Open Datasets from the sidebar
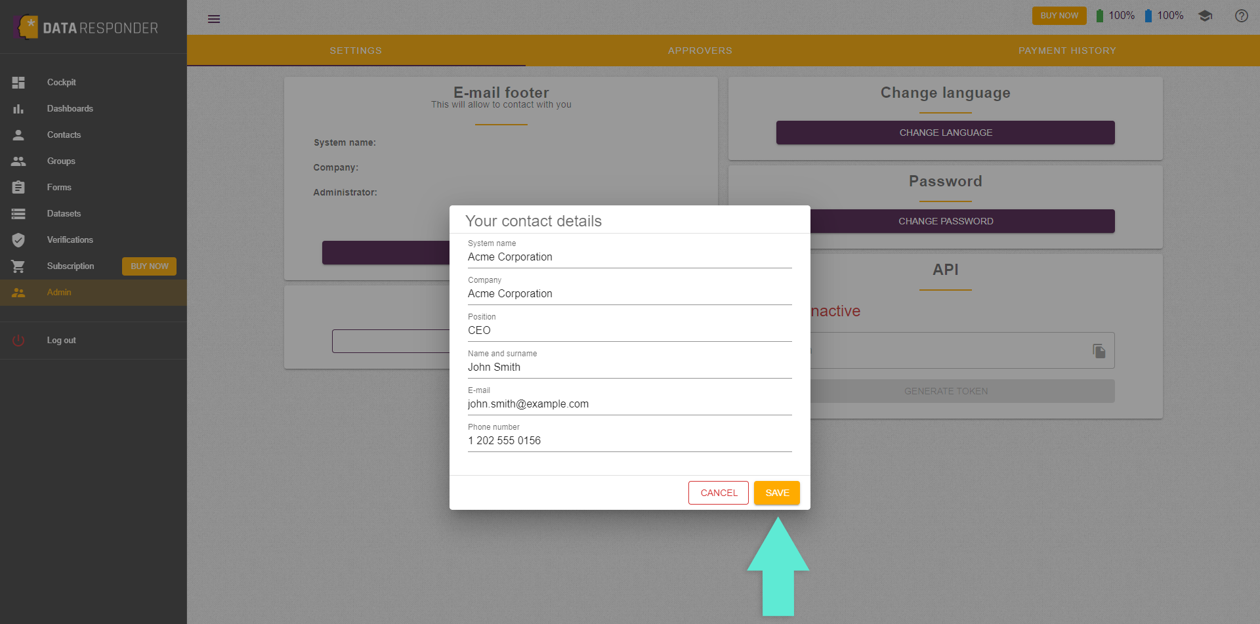 pyautogui.click(x=93, y=214)
